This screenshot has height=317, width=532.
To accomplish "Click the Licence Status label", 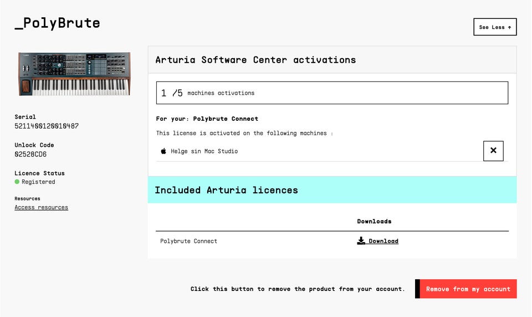I will (x=39, y=173).
